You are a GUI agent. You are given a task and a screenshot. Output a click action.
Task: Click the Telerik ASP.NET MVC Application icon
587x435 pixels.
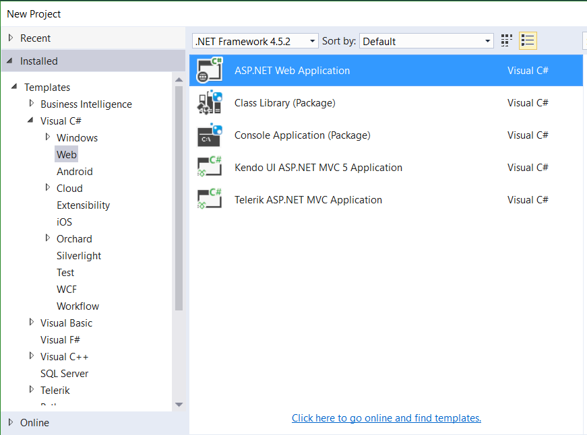(210, 199)
